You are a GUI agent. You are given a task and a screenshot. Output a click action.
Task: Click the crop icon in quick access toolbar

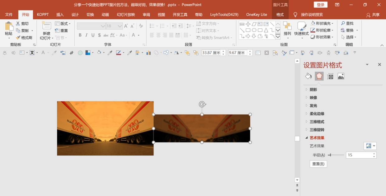pos(72,53)
